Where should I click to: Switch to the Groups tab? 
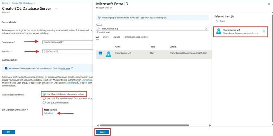tap(116, 37)
